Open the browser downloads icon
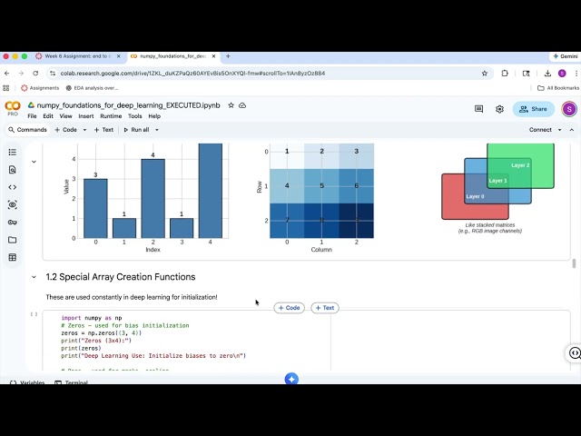This screenshot has height=436, width=581. [547, 74]
